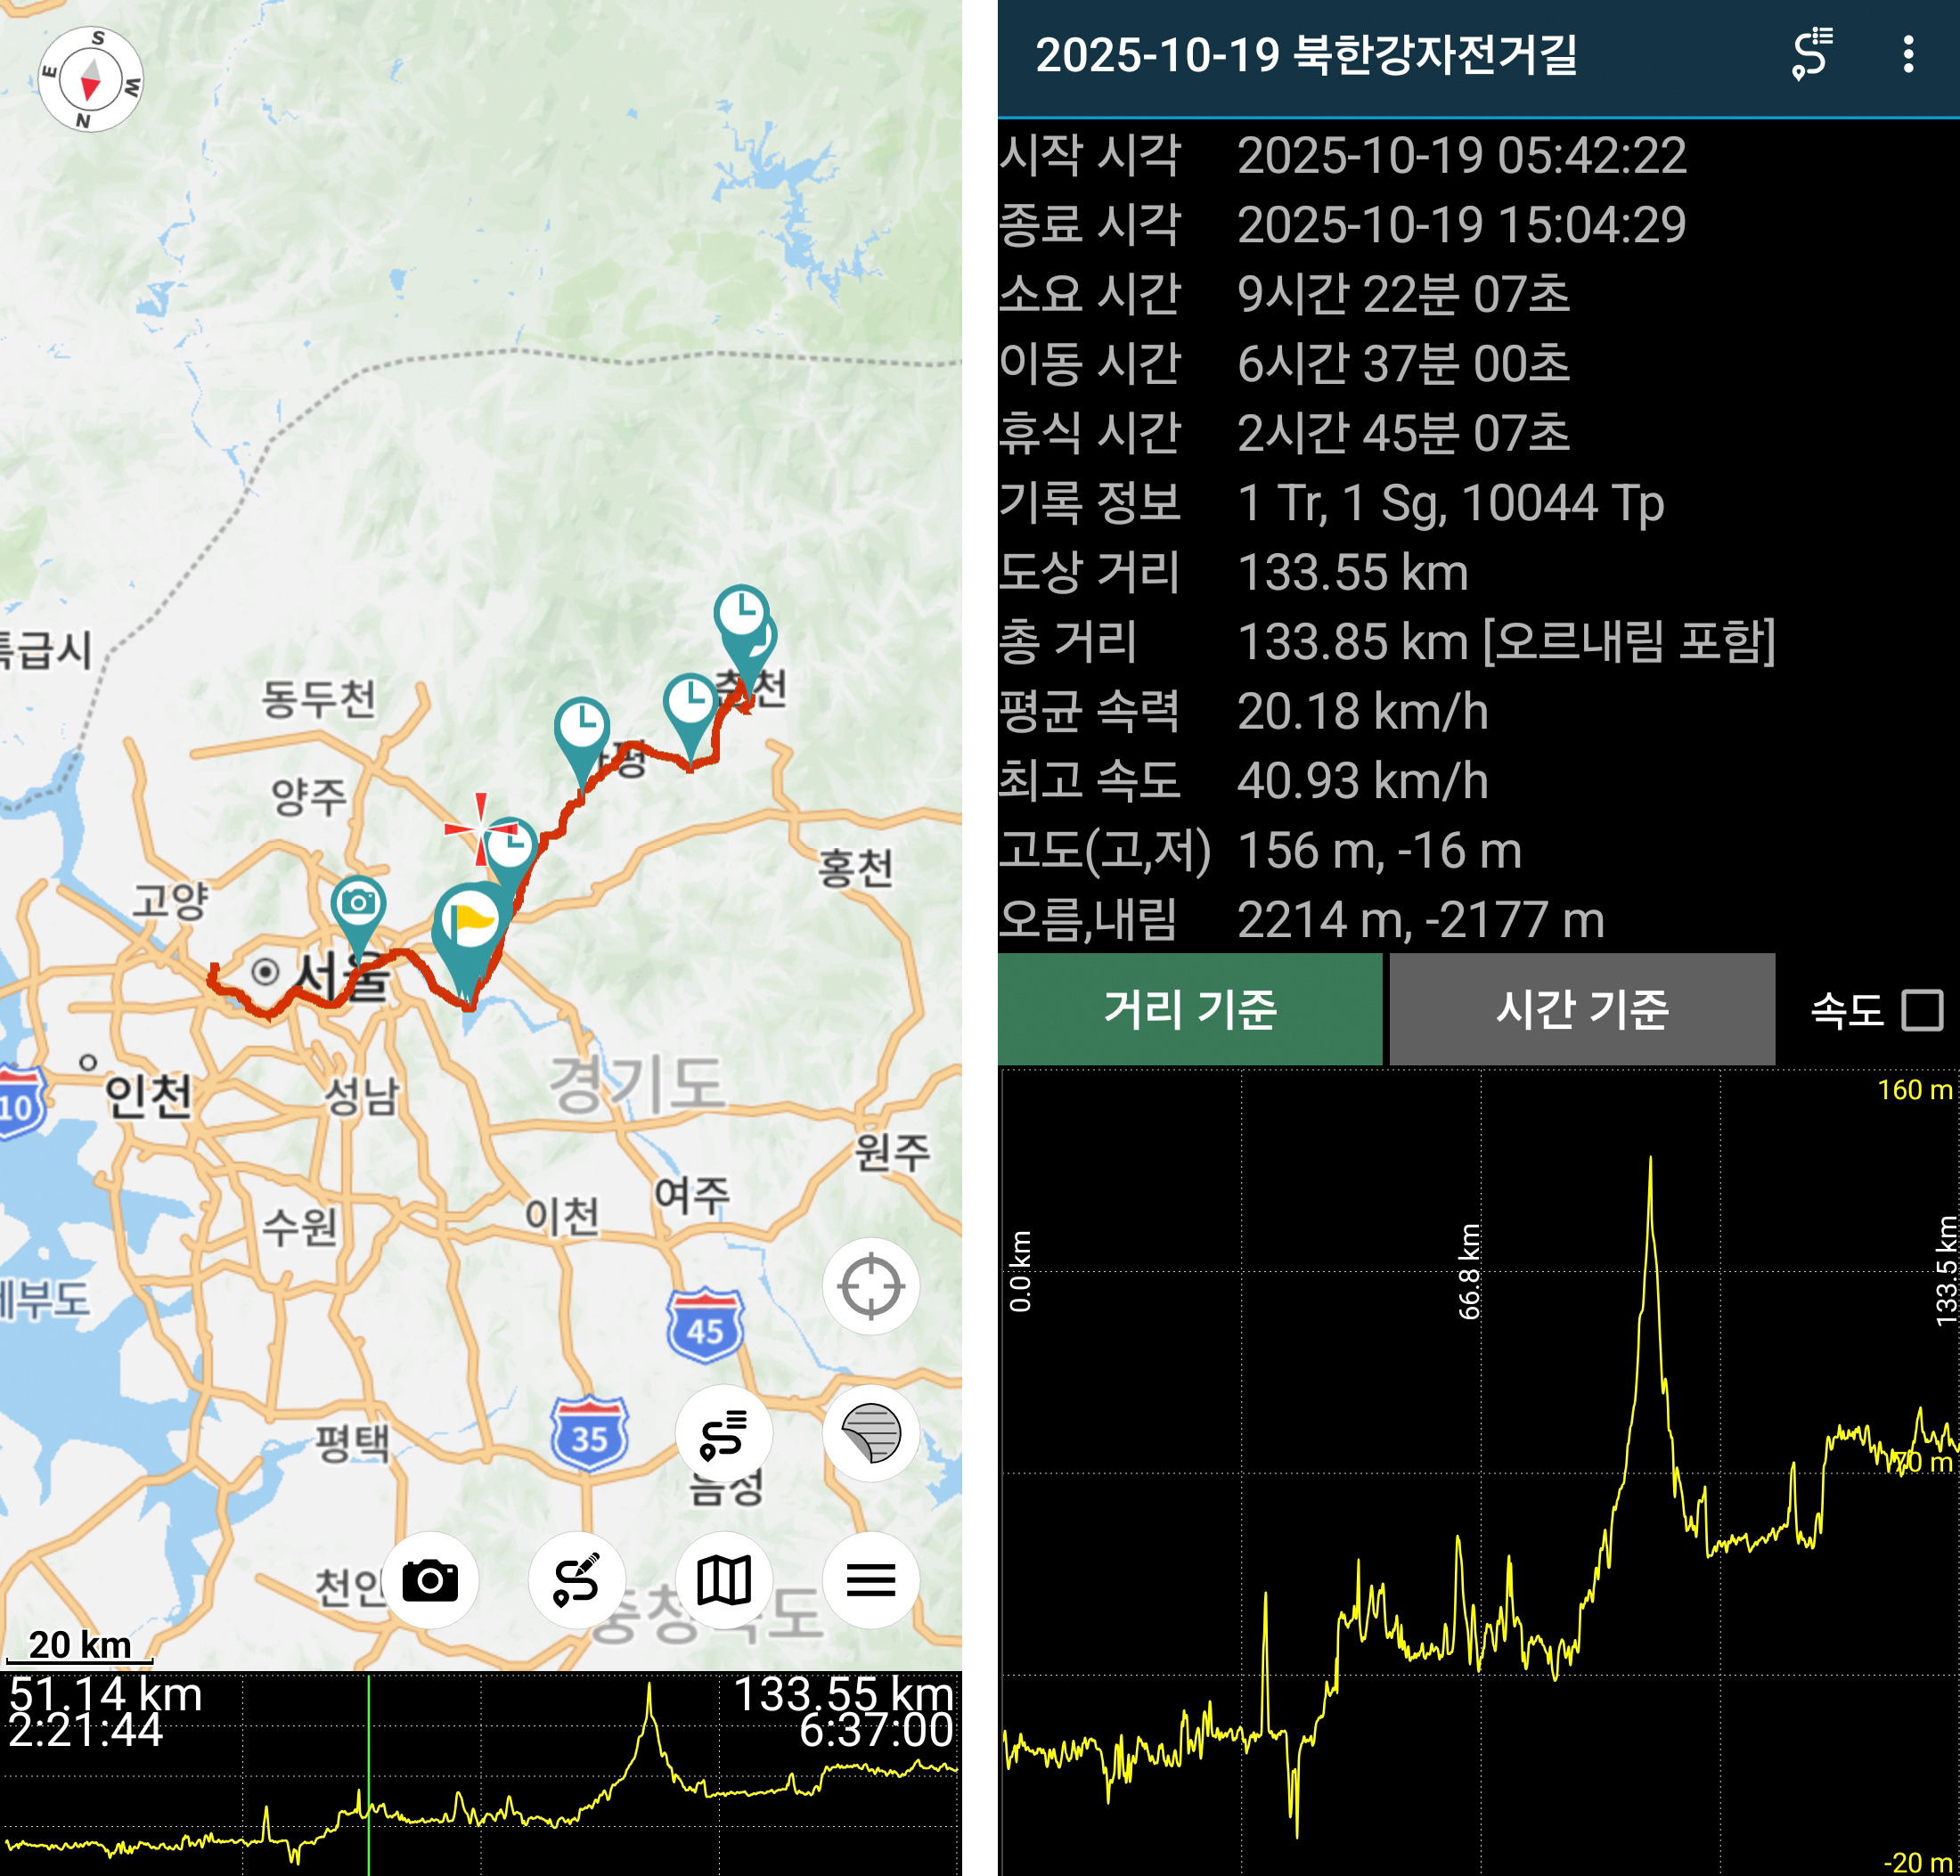The image size is (1960, 1876).
Task: Open the folded map icon
Action: (723, 1580)
